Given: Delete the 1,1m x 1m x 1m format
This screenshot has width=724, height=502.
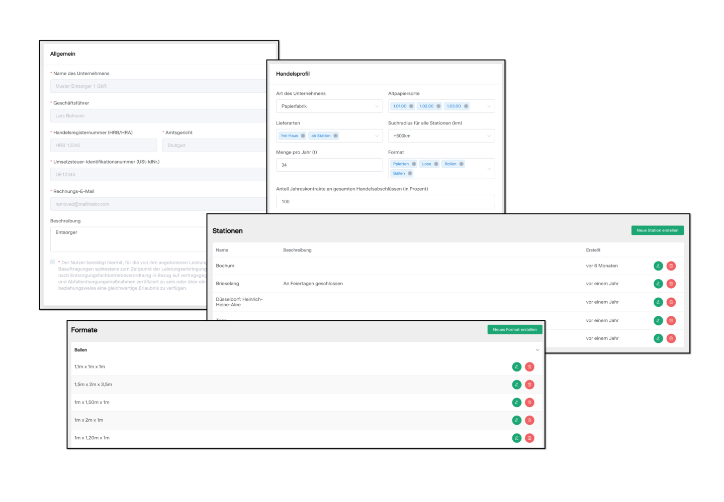Looking at the screenshot, I should coord(529,367).
